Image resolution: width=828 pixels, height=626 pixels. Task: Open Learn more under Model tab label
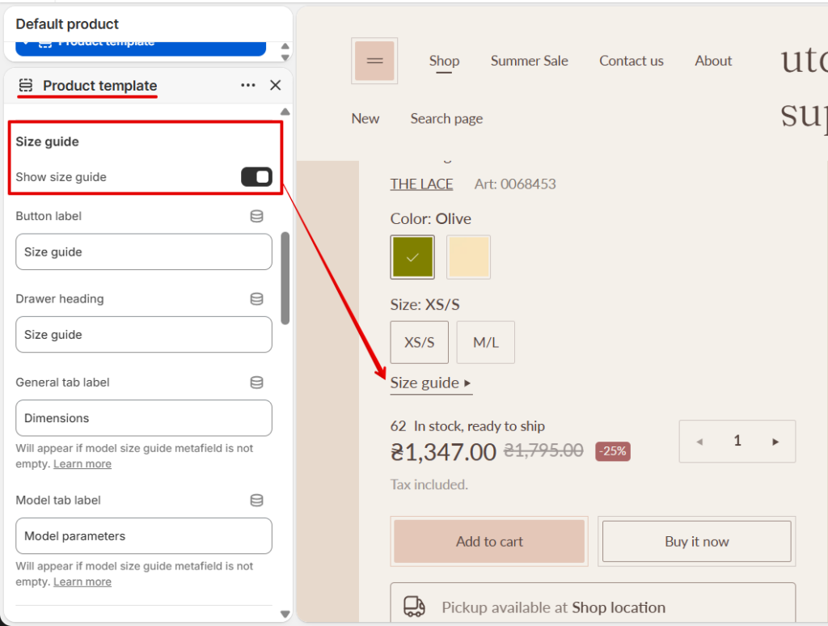coord(82,582)
